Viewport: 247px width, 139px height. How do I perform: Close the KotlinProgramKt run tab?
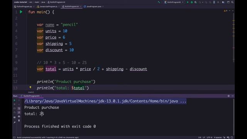tap(41, 96)
